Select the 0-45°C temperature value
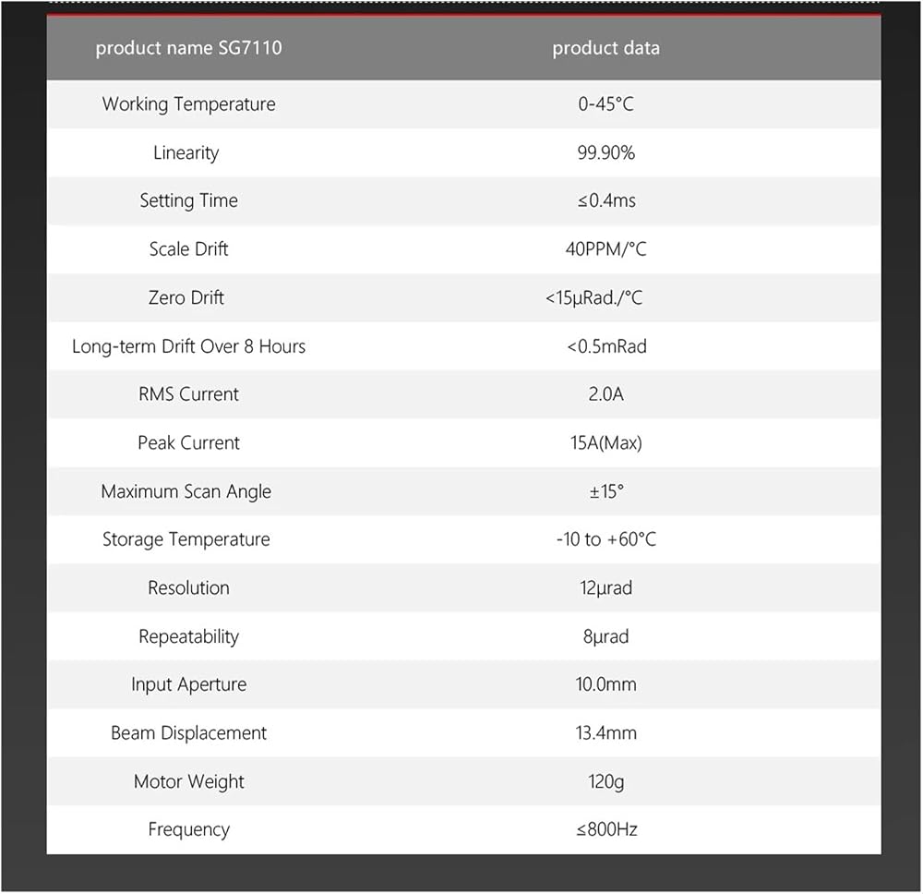923x894 pixels. pyautogui.click(x=605, y=104)
